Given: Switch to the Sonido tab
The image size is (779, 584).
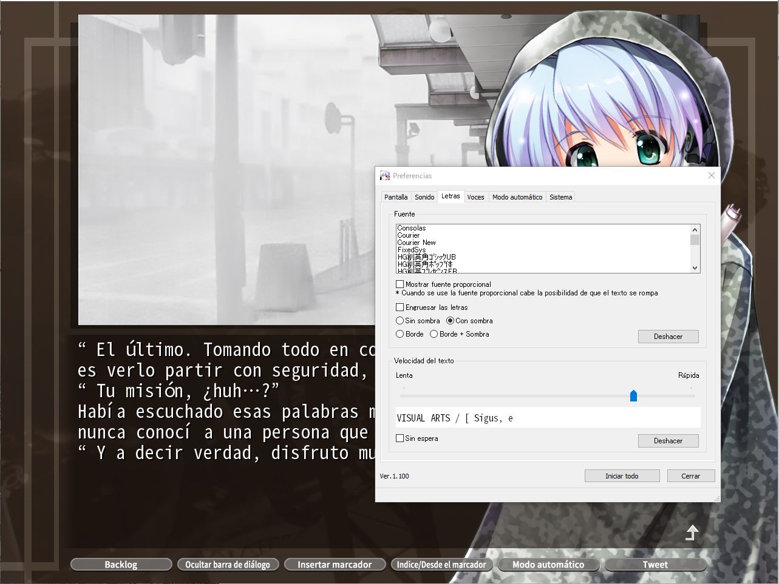Looking at the screenshot, I should pos(424,197).
